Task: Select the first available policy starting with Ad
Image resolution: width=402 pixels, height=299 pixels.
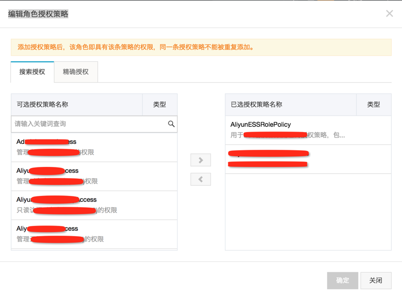Action: tap(94, 147)
